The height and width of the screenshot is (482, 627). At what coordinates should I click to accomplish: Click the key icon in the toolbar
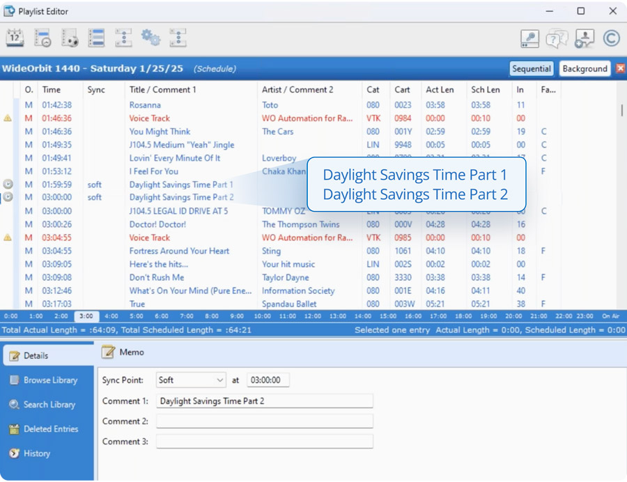(529, 38)
